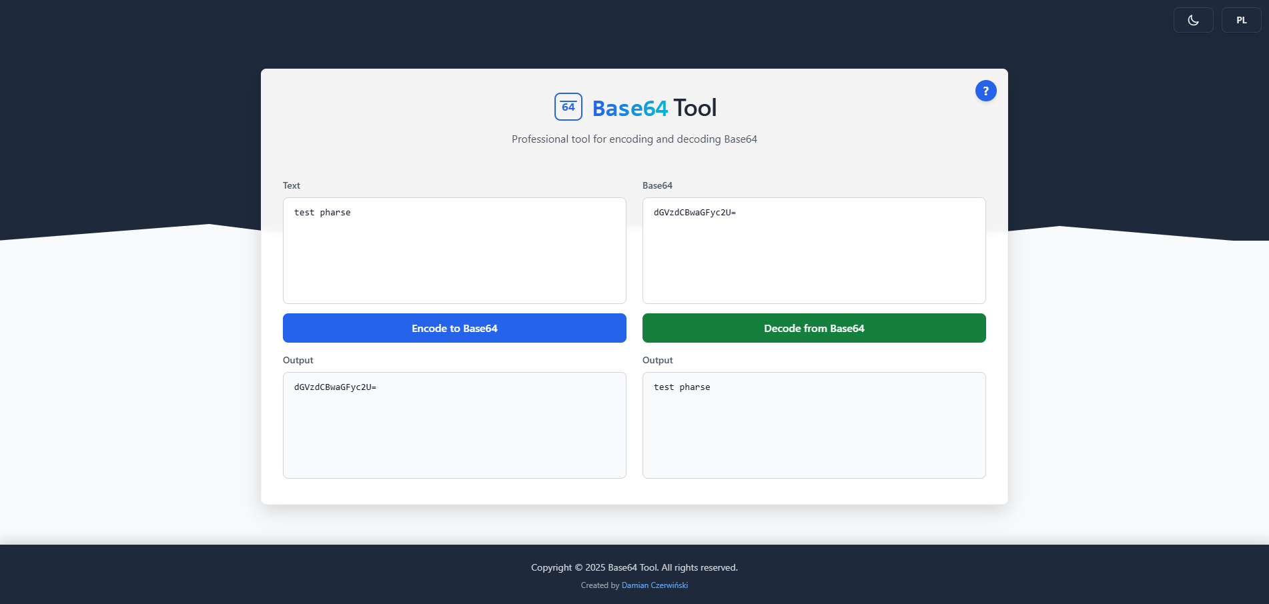This screenshot has height=604, width=1269.
Task: Click the Created by text in footer
Action: (x=600, y=585)
